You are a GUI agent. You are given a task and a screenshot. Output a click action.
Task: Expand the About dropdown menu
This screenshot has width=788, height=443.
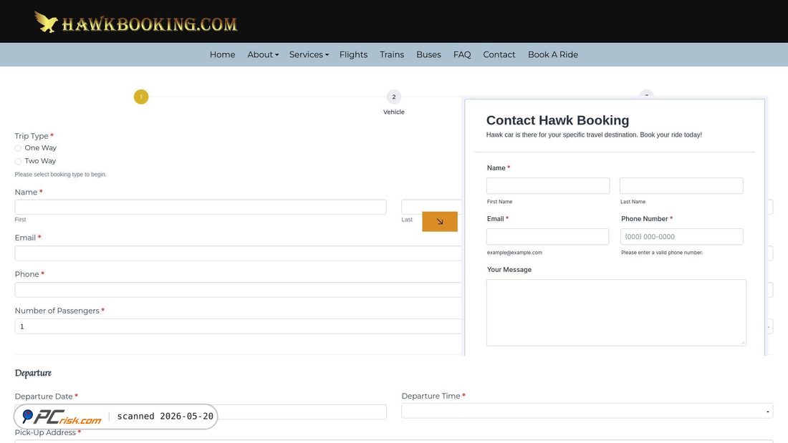[x=263, y=54]
